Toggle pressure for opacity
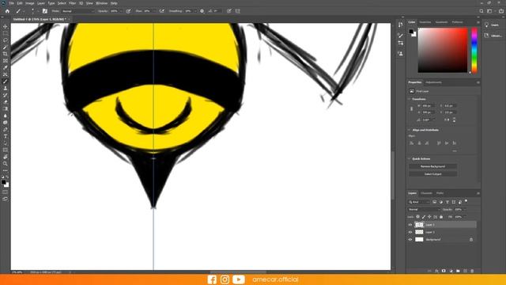506x285 pixels. click(128, 11)
